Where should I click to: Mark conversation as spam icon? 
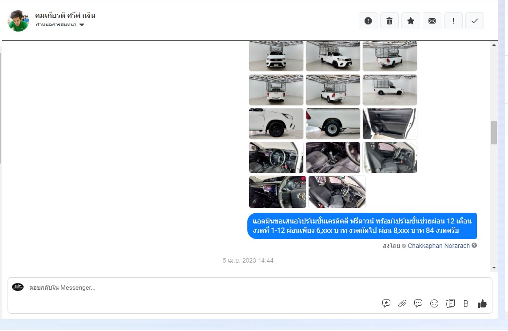pyautogui.click(x=368, y=21)
